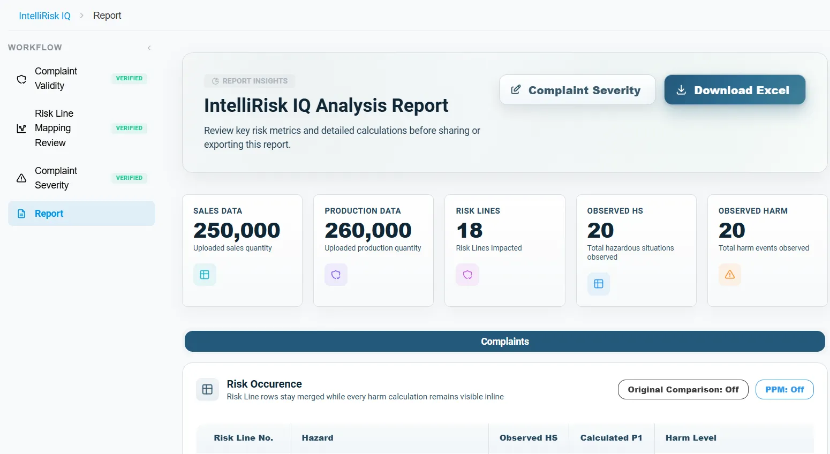Click the Report Insights clock icon
Viewport: 830px width, 454px height.
pyautogui.click(x=215, y=81)
